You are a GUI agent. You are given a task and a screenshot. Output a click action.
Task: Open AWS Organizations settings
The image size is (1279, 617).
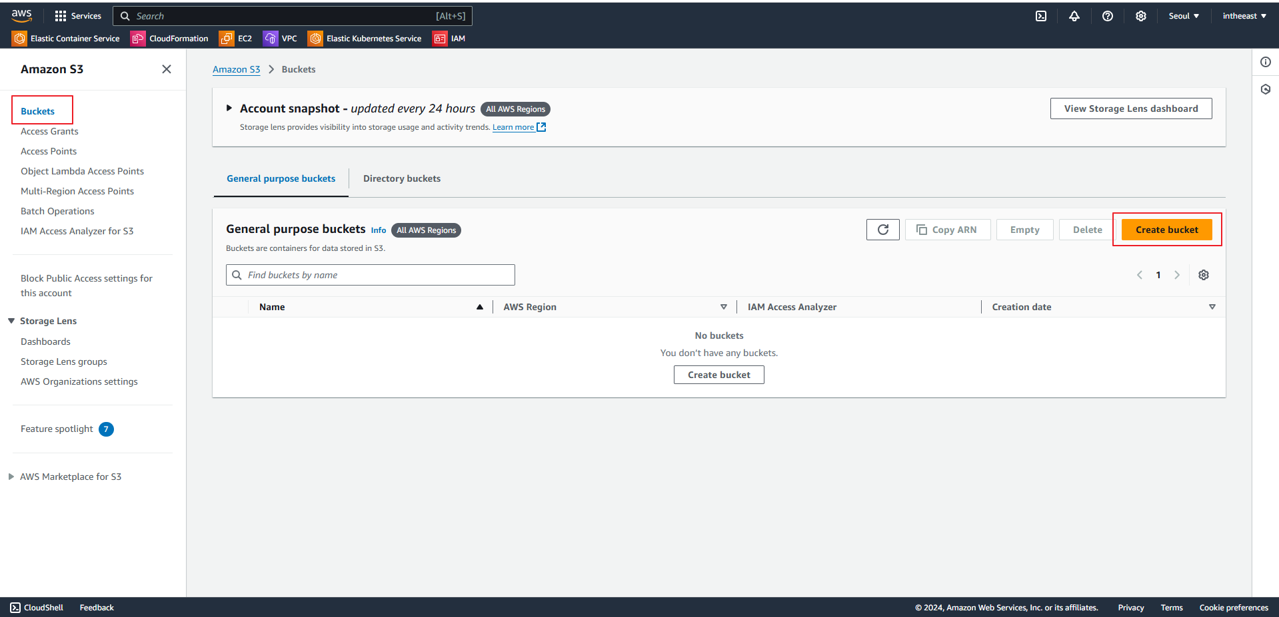pyautogui.click(x=79, y=381)
